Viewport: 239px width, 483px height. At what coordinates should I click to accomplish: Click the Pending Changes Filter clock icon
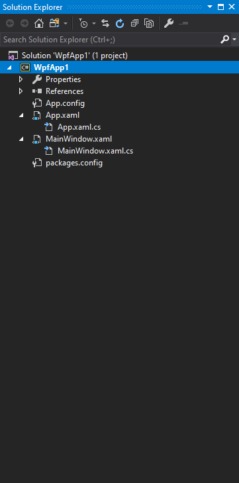pos(83,23)
